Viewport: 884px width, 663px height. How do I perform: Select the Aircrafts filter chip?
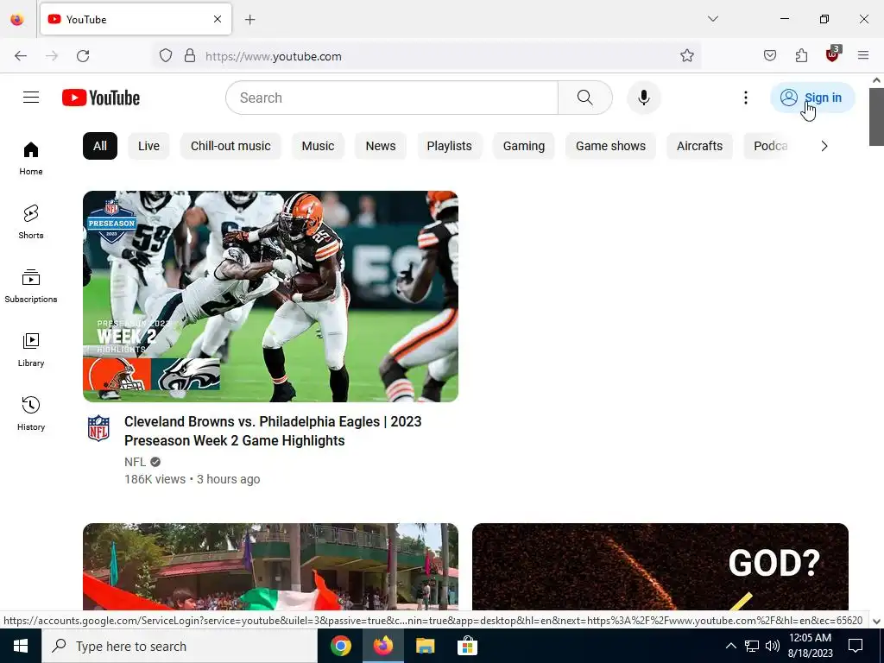[x=699, y=146]
